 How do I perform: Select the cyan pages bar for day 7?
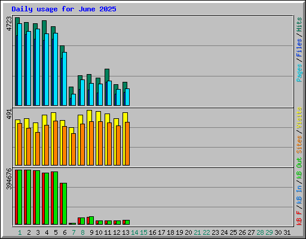[74, 100]
